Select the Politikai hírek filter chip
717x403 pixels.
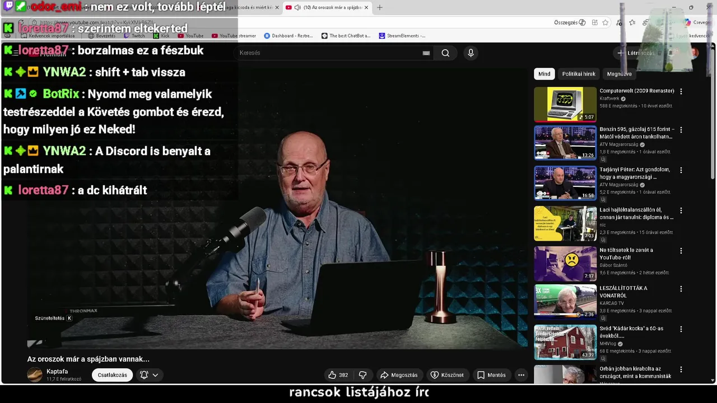(x=579, y=74)
